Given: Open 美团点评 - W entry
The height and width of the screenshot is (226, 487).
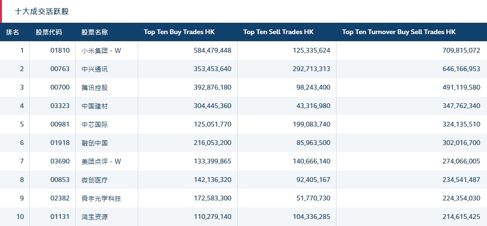Looking at the screenshot, I should pos(101,162).
